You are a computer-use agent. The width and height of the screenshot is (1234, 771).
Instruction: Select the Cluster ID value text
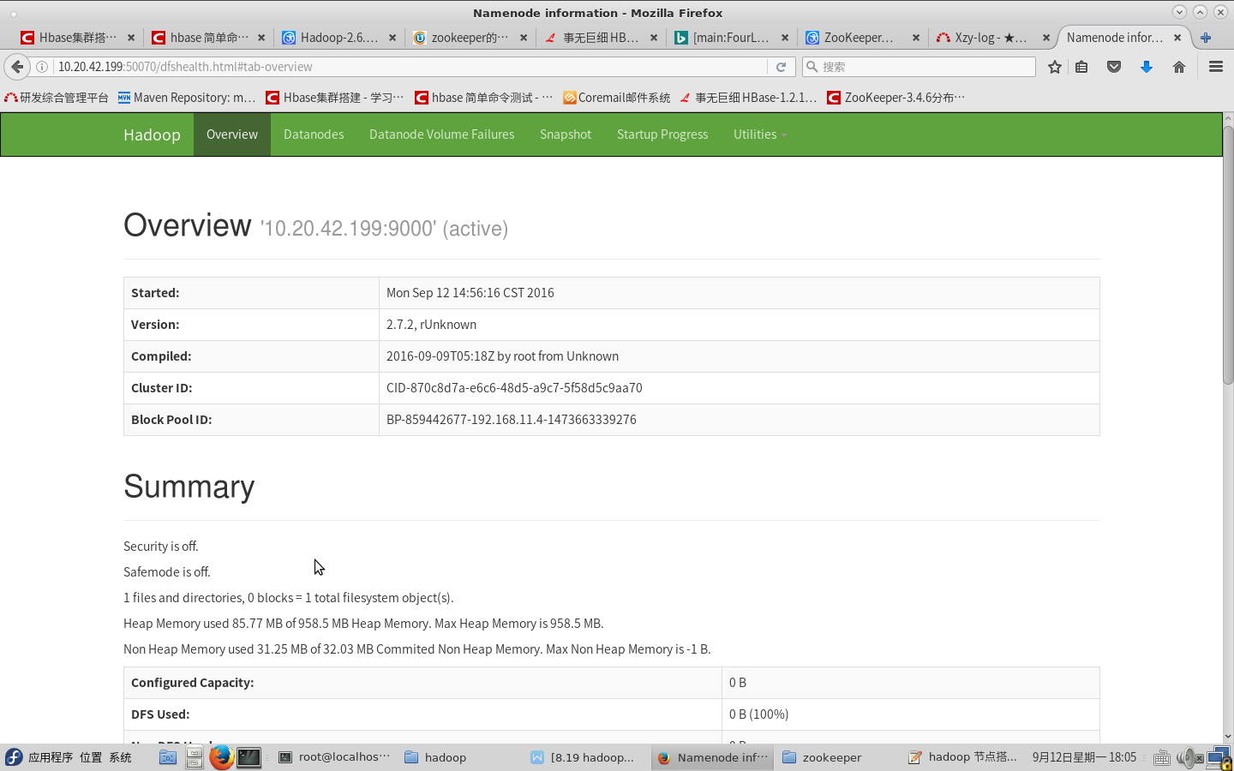(514, 388)
